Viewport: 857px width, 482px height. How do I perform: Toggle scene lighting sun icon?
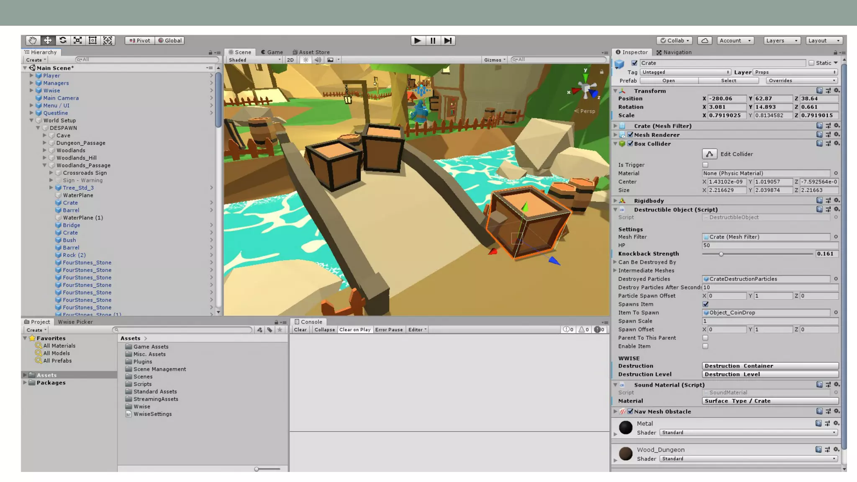click(306, 60)
